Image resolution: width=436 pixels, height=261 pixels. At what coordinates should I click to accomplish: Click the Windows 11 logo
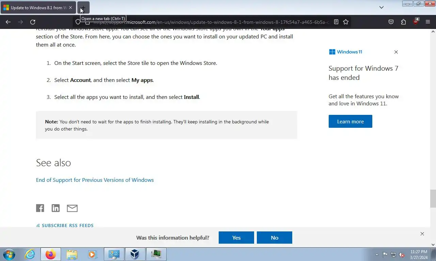pos(345,52)
